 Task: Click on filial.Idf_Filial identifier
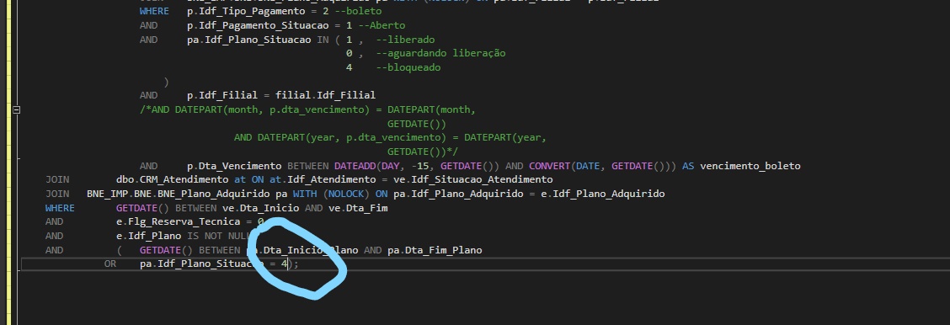click(325, 95)
